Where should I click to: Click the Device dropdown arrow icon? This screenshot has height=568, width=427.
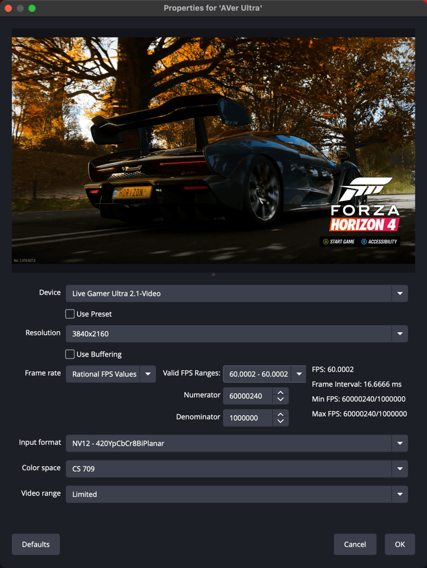(x=400, y=293)
